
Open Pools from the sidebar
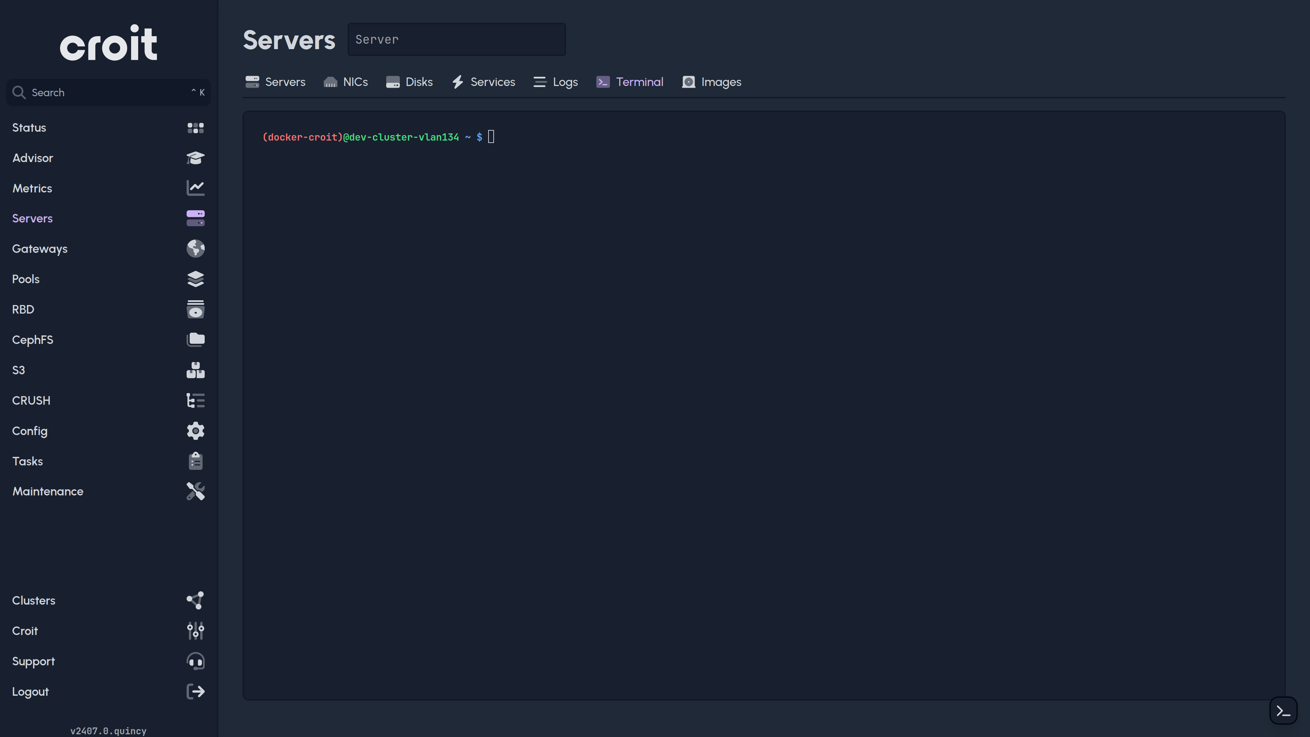pos(26,279)
